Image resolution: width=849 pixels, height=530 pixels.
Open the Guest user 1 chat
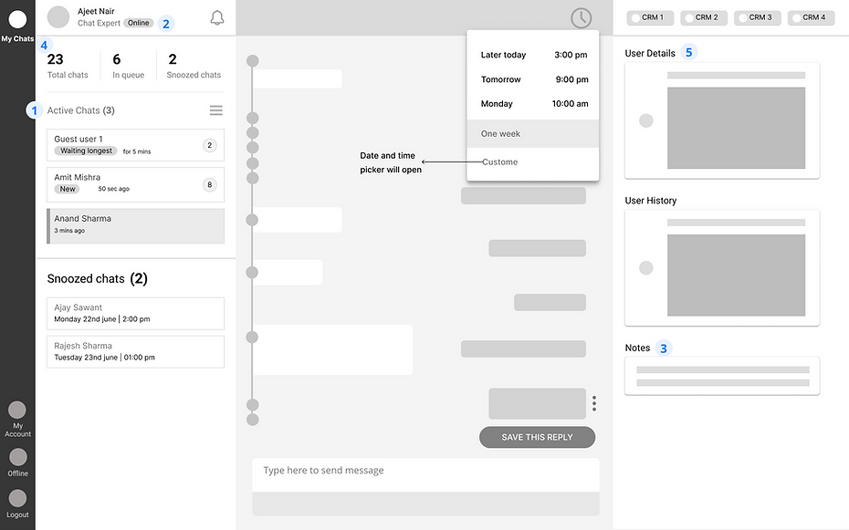[x=135, y=145]
